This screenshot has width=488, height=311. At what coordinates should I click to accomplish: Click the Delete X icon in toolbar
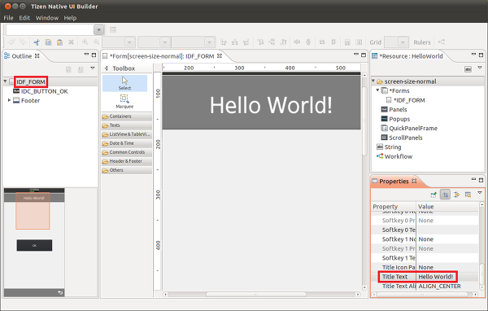[x=72, y=42]
